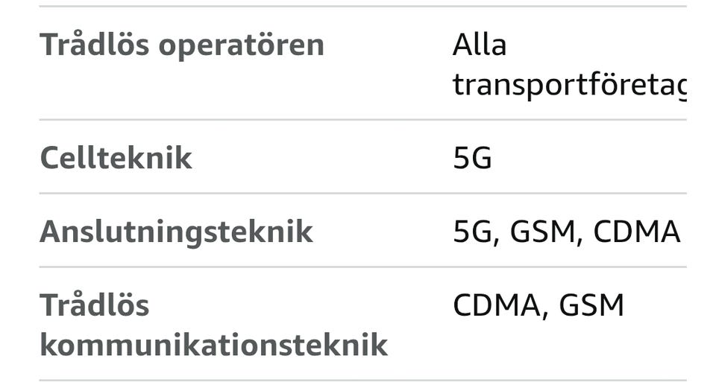Click "CDMA" in the Anslutningsteknik row
The image size is (716, 382).
coord(636,232)
